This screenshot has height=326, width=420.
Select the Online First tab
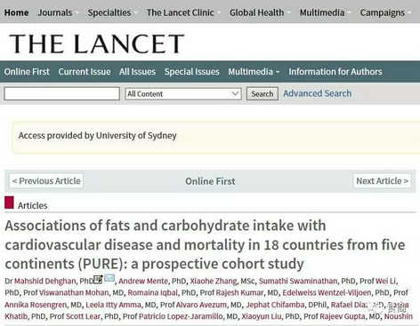pyautogui.click(x=27, y=72)
